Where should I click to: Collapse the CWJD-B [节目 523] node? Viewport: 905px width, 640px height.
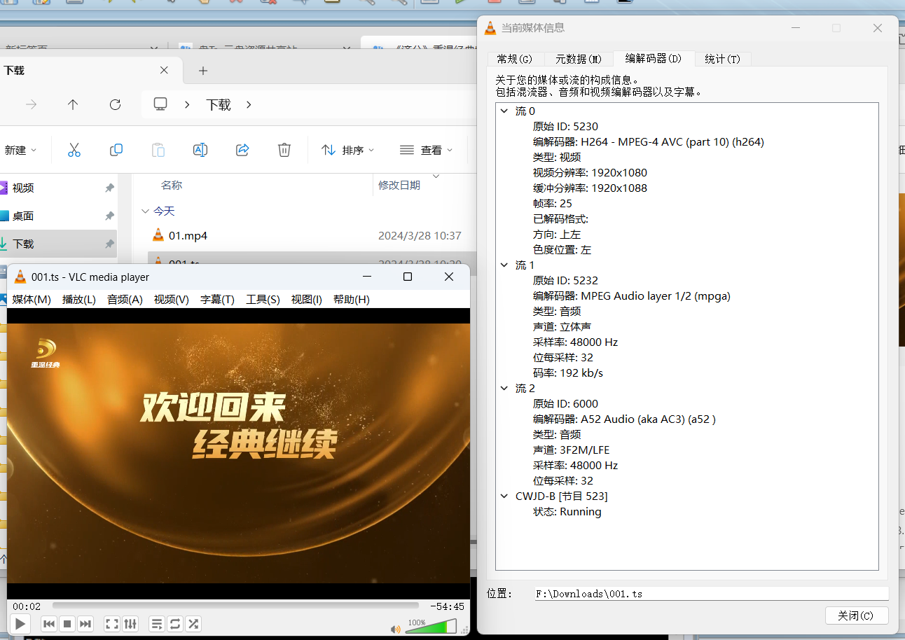click(504, 496)
